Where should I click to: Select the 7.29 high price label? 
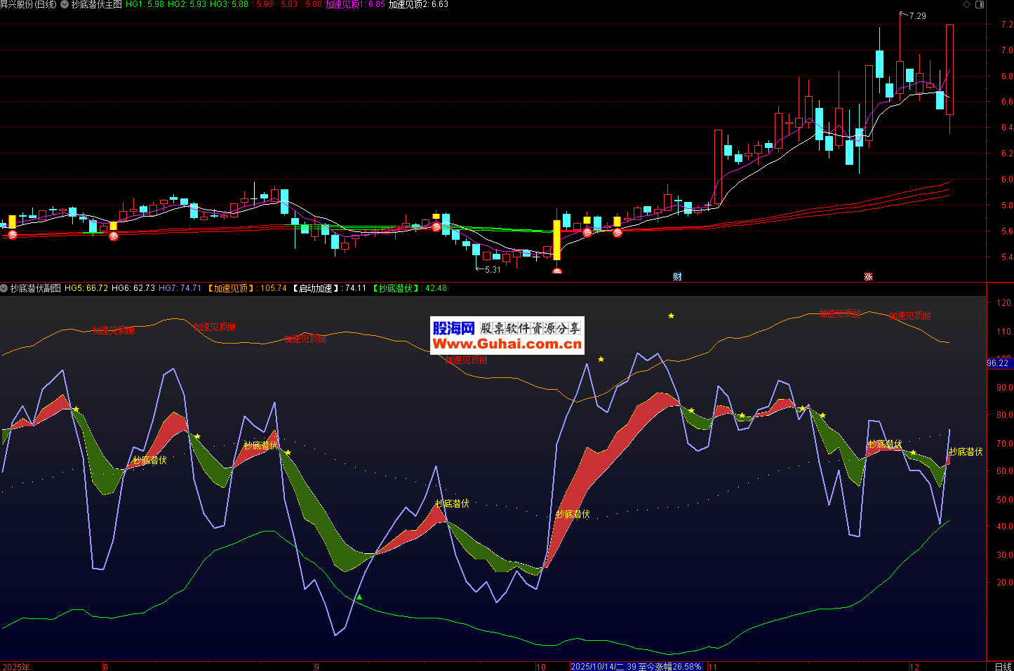click(x=916, y=16)
